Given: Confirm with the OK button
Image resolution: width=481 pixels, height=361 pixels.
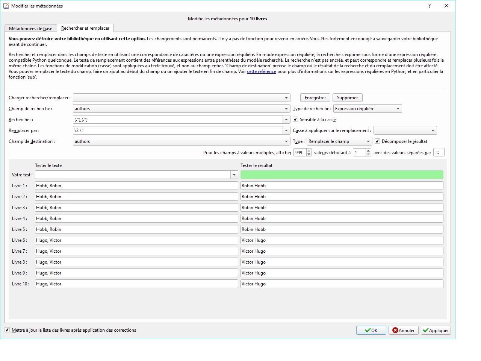Looking at the screenshot, I should [x=371, y=330].
